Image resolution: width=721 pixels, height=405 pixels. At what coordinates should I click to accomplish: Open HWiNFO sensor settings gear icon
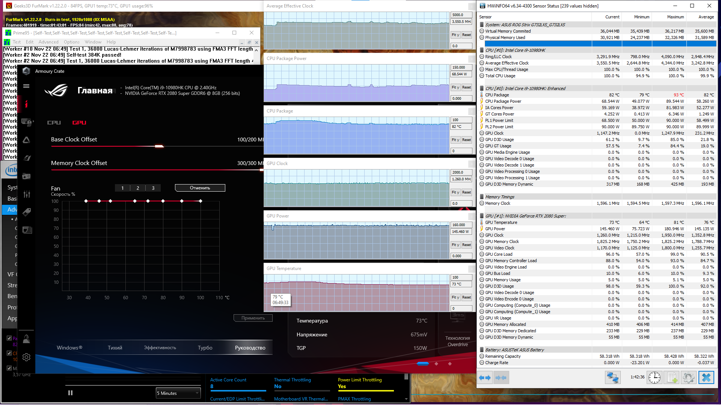click(x=689, y=377)
